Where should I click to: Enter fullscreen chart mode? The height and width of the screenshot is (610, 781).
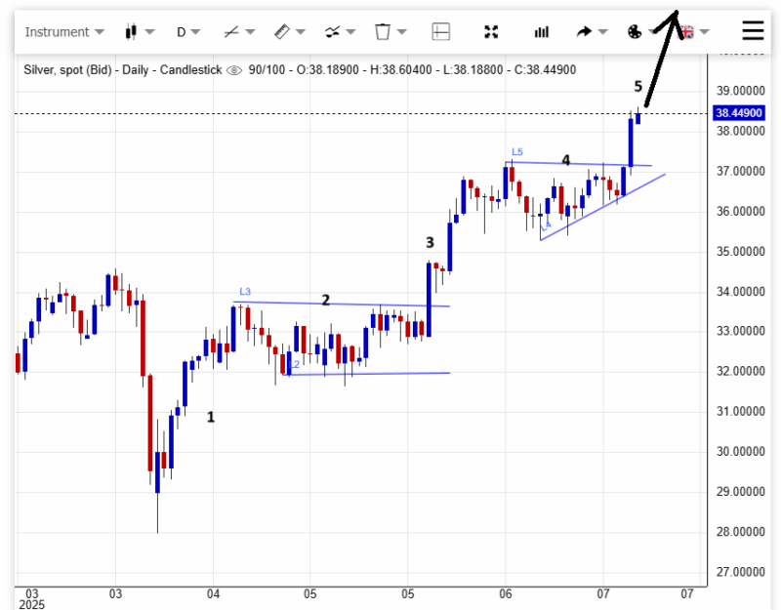click(x=491, y=31)
